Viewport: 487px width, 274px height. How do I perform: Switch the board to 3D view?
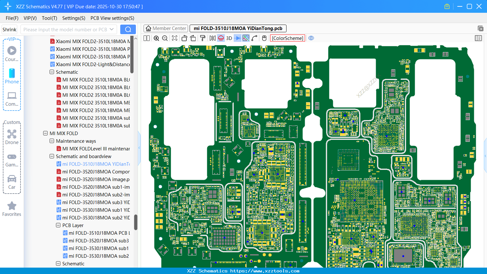(x=229, y=38)
